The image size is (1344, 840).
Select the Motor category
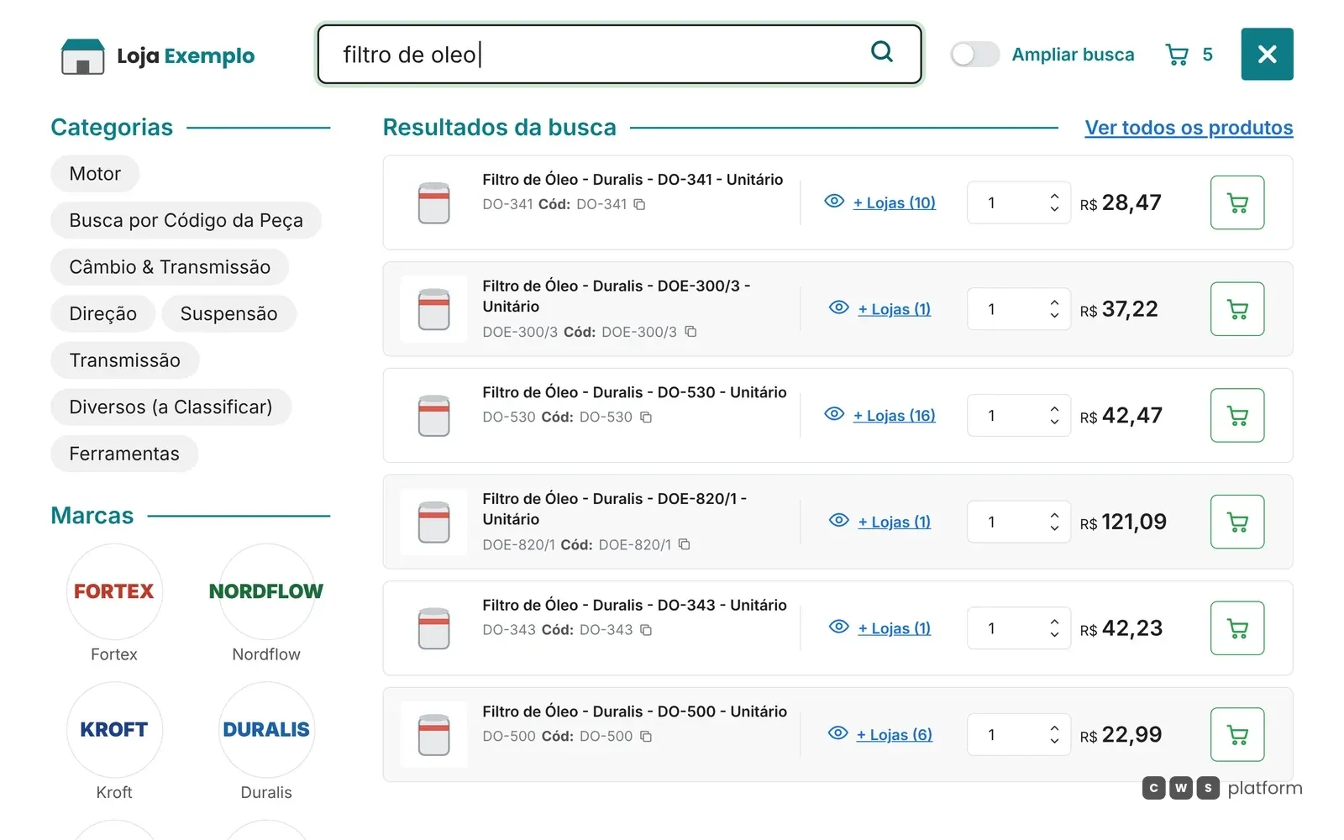click(x=95, y=174)
